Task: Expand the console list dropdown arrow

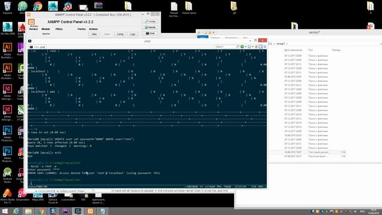Action: [252, 47]
